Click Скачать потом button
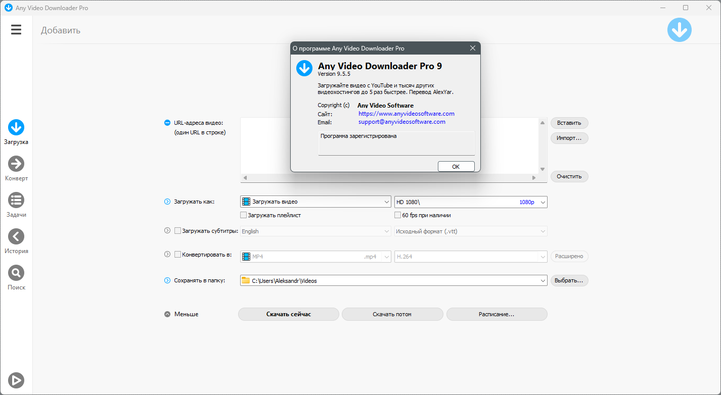This screenshot has height=395, width=721. click(x=392, y=314)
